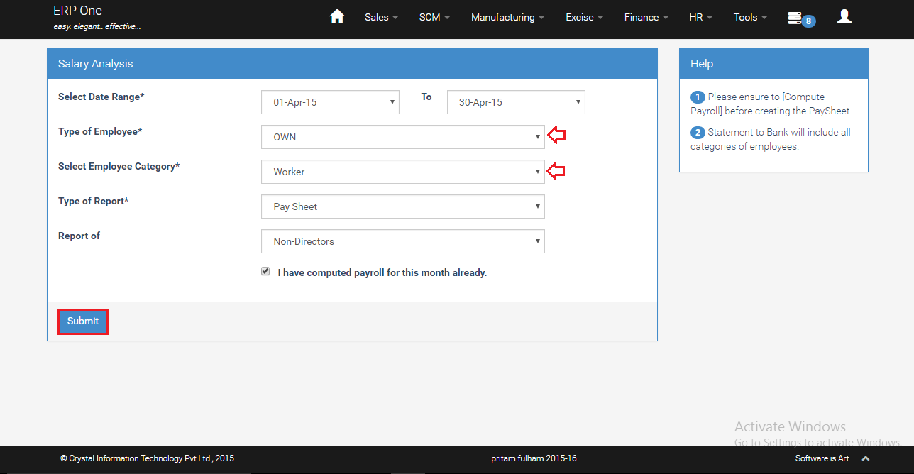
Task: Open the Finance menu
Action: point(646,17)
